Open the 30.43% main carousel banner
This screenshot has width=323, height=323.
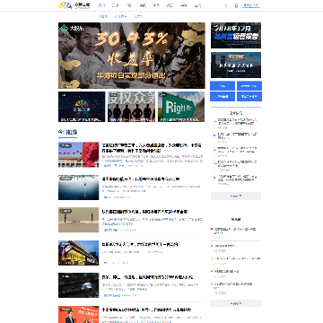coord(132,56)
